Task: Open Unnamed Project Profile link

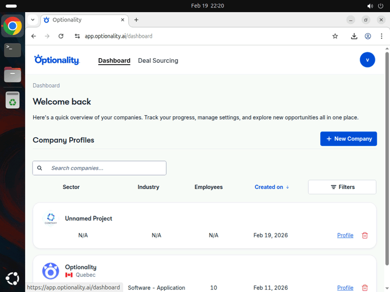Action: tap(345, 235)
